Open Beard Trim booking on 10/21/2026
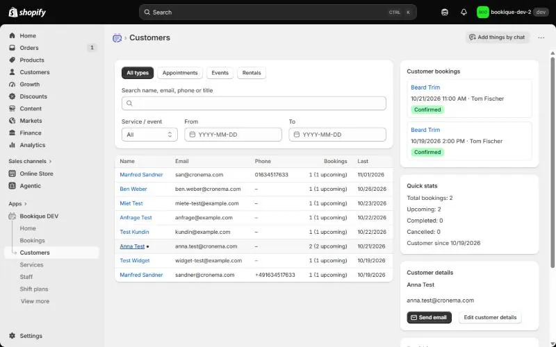This screenshot has width=556, height=347. [x=425, y=87]
